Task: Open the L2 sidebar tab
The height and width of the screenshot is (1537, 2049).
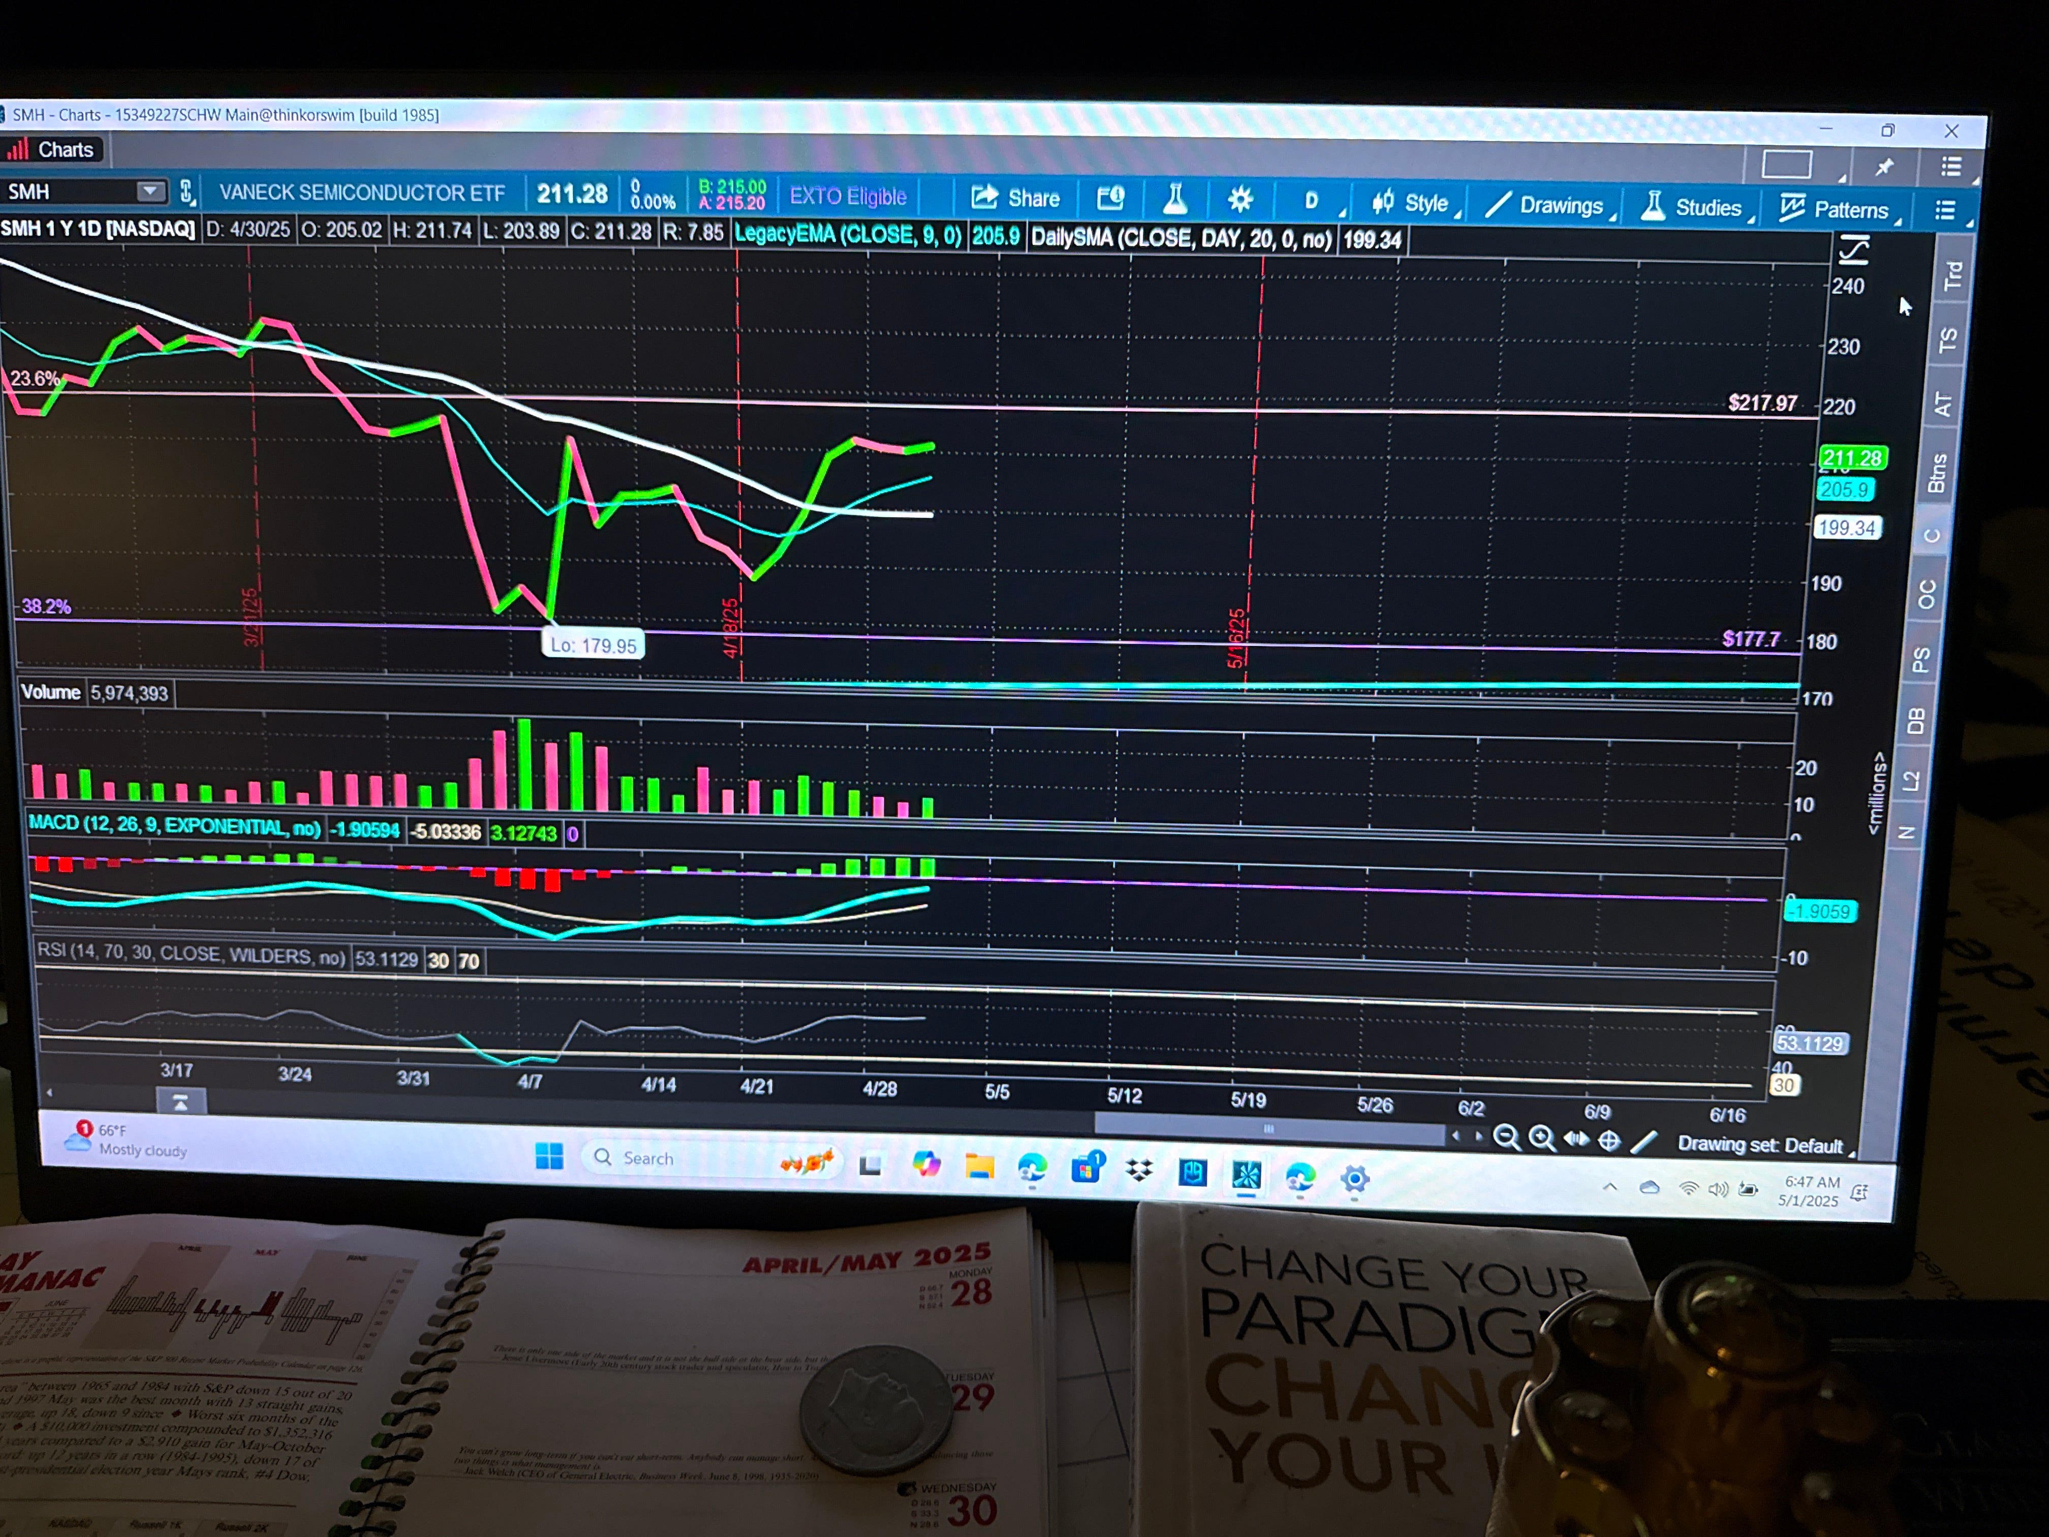Action: 1911,780
